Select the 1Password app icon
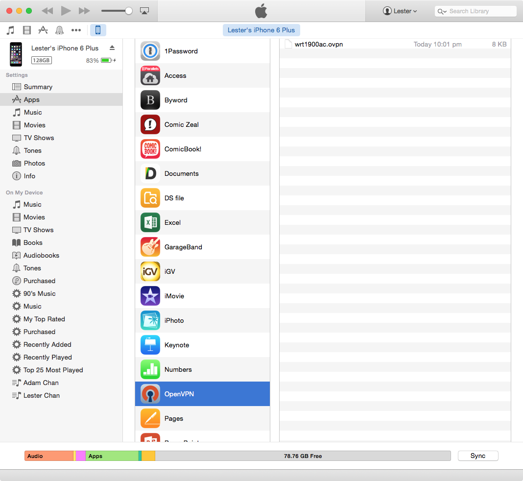Image resolution: width=523 pixels, height=481 pixels. [x=150, y=51]
